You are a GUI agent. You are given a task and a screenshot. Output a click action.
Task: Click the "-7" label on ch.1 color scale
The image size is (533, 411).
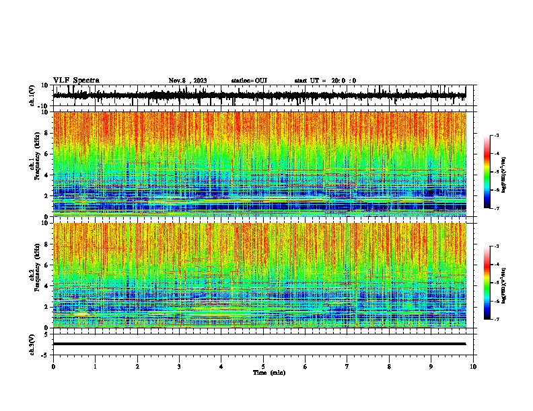click(496, 208)
